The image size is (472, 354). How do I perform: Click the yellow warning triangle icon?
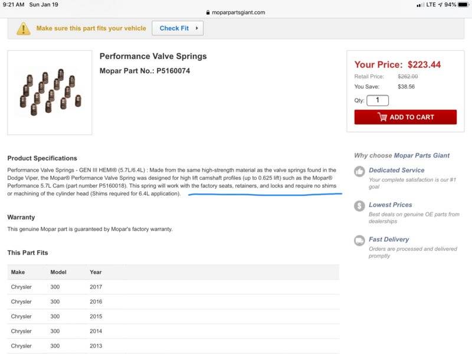[23, 28]
